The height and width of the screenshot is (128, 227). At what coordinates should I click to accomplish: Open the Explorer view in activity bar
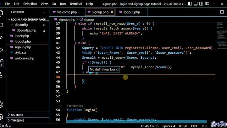(x=1, y=14)
